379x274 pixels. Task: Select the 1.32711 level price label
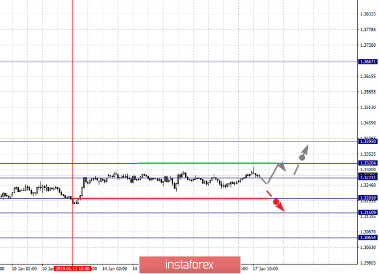(368, 178)
